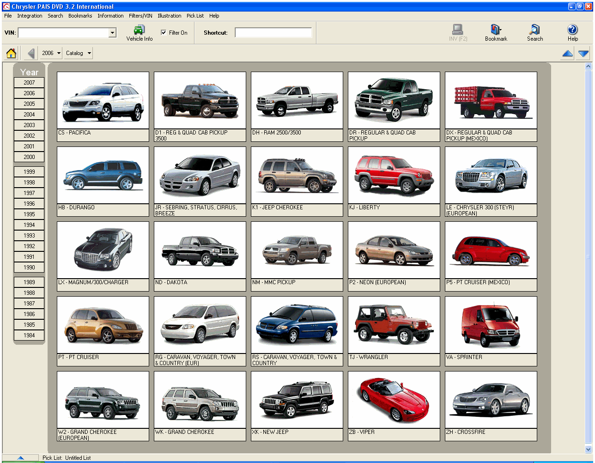The image size is (595, 463).
Task: Open the Illustration menu
Action: click(x=169, y=16)
